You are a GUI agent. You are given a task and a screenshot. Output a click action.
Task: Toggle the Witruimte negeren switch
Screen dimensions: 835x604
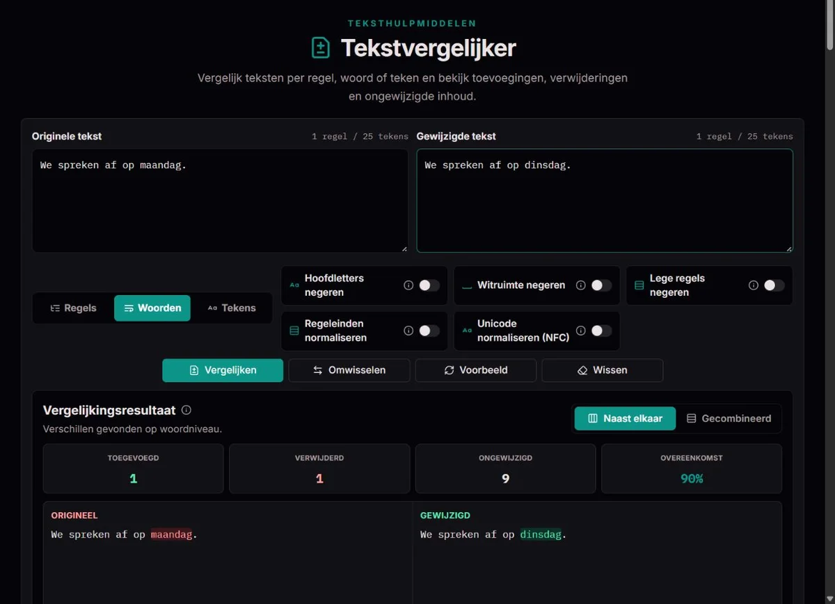[602, 285]
